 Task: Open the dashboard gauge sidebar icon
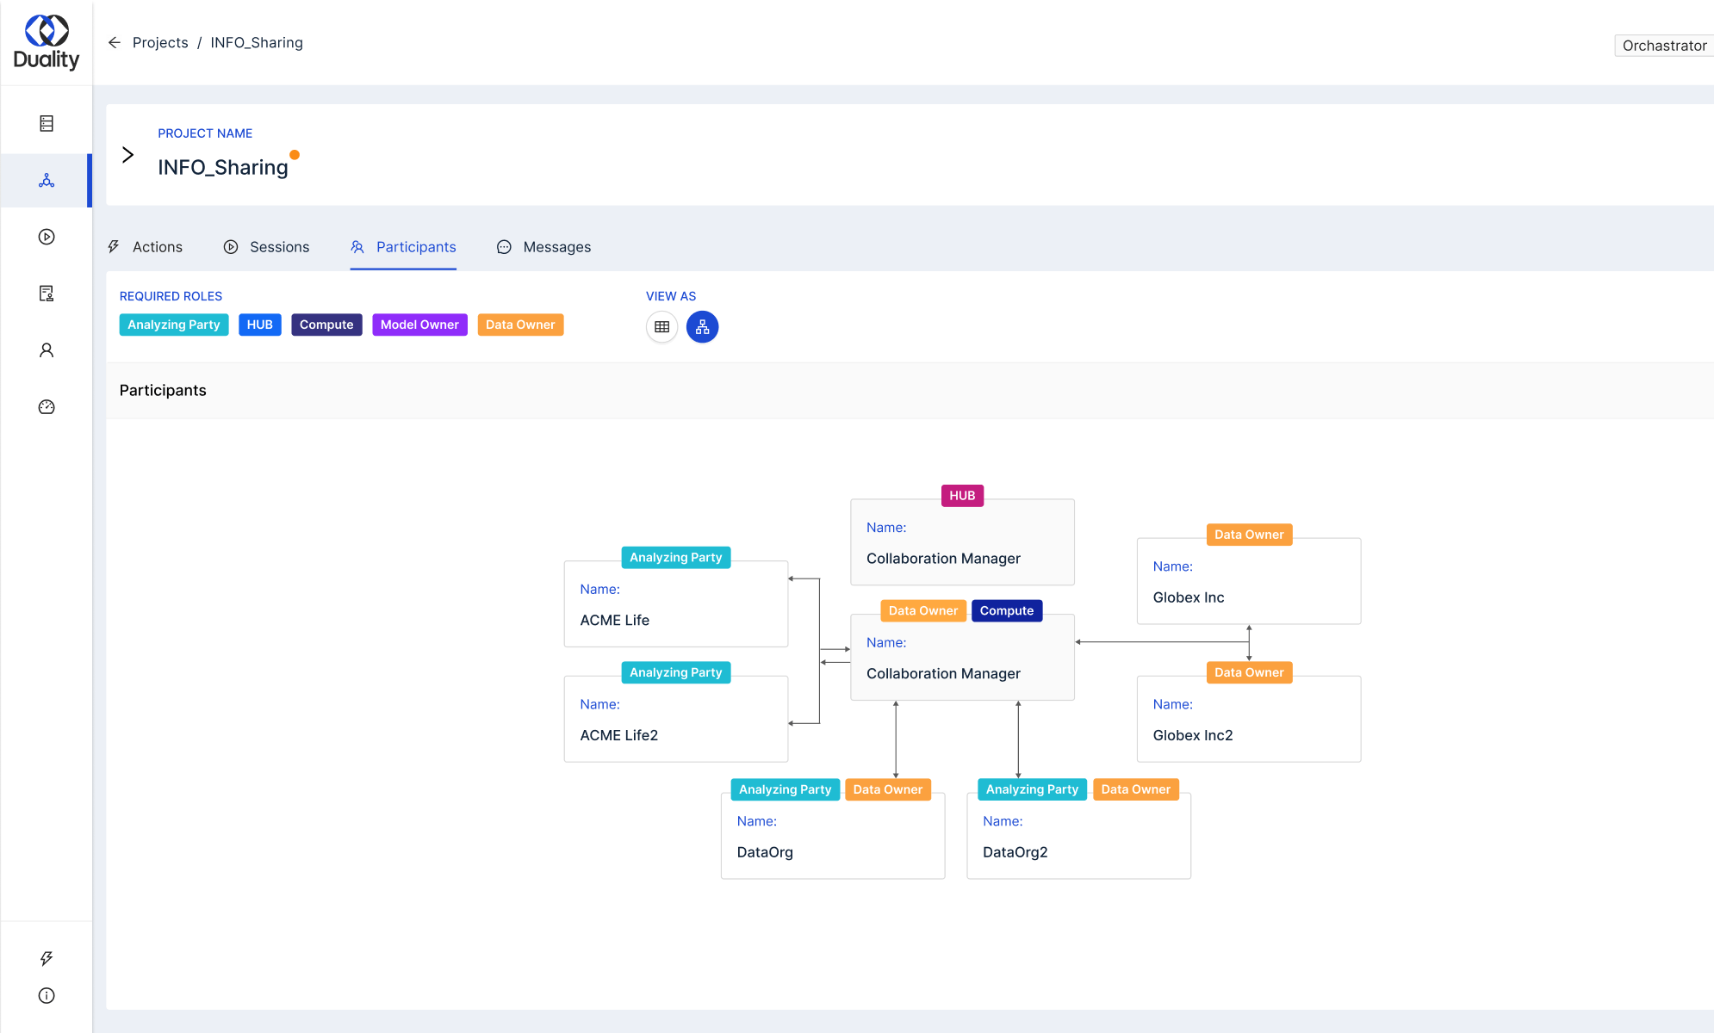(47, 407)
